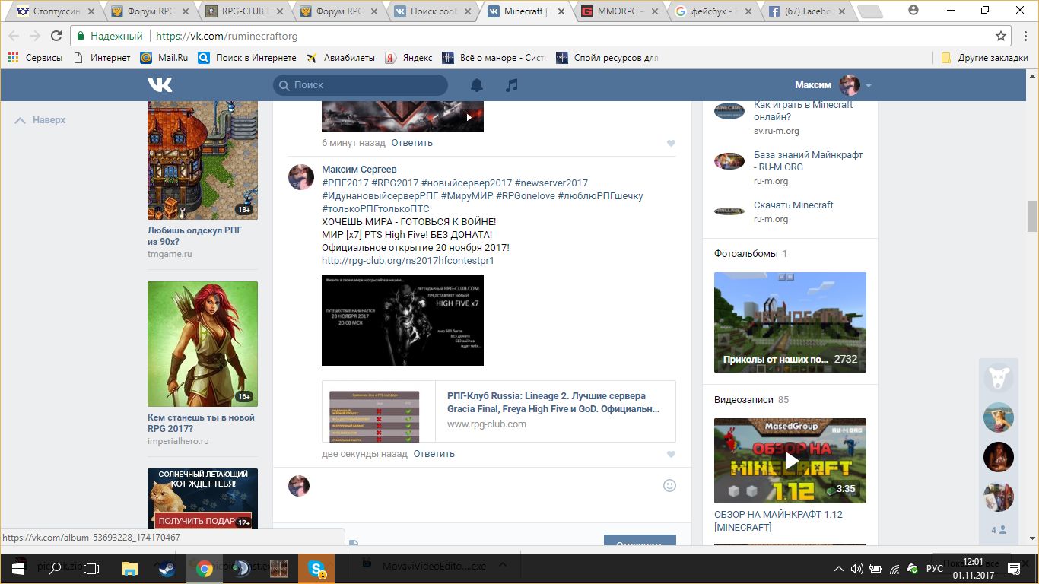Image resolution: width=1039 pixels, height=584 pixels.
Task: Play the ОБЗОР НА MINECRAFT 1.12 video
Action: tap(791, 460)
